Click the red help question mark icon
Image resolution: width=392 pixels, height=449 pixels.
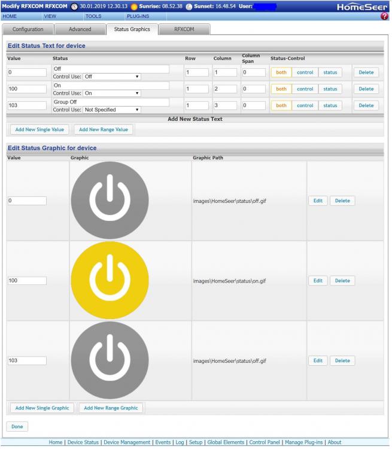(x=385, y=16)
